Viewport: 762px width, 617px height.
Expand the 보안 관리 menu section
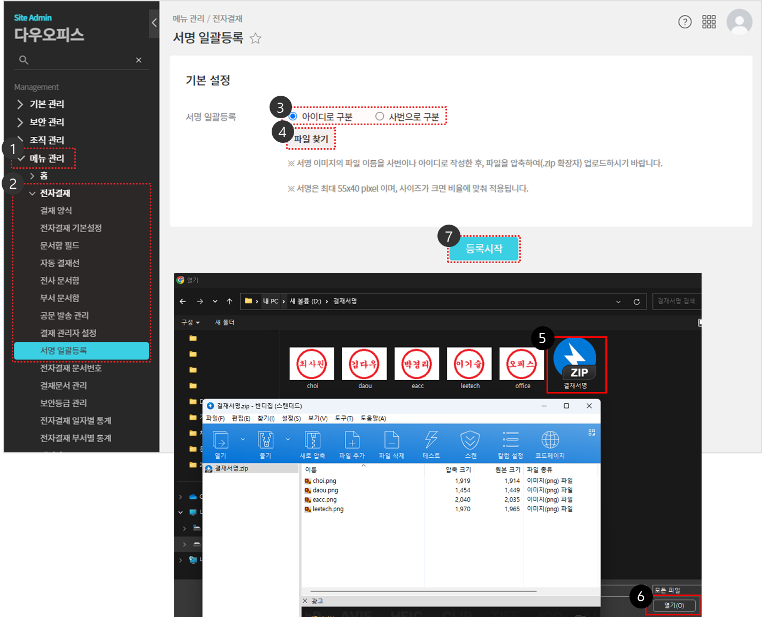(x=47, y=122)
